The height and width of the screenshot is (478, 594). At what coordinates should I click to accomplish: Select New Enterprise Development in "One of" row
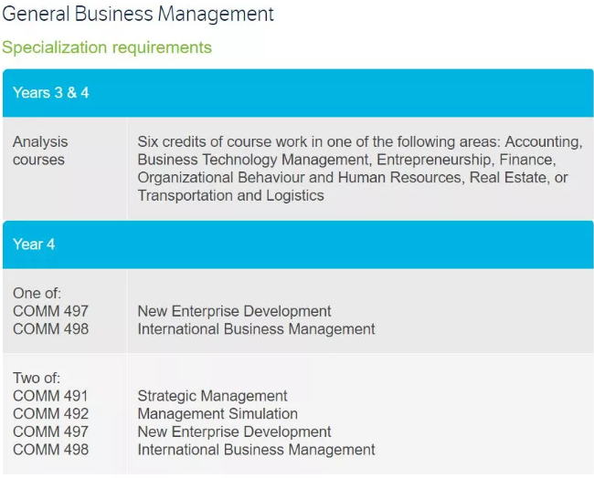click(234, 311)
